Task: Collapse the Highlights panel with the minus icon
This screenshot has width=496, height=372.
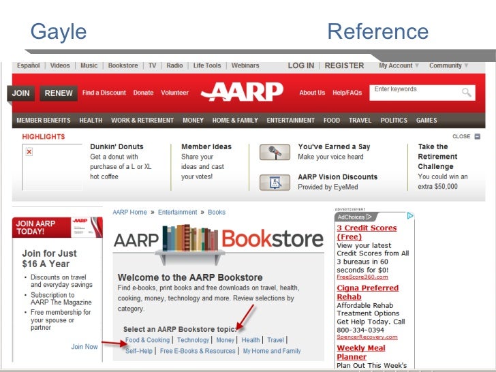Action: coord(478,136)
